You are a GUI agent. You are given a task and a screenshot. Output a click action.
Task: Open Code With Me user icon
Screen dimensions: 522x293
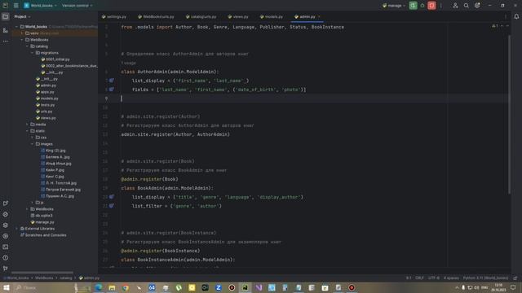coord(455,6)
